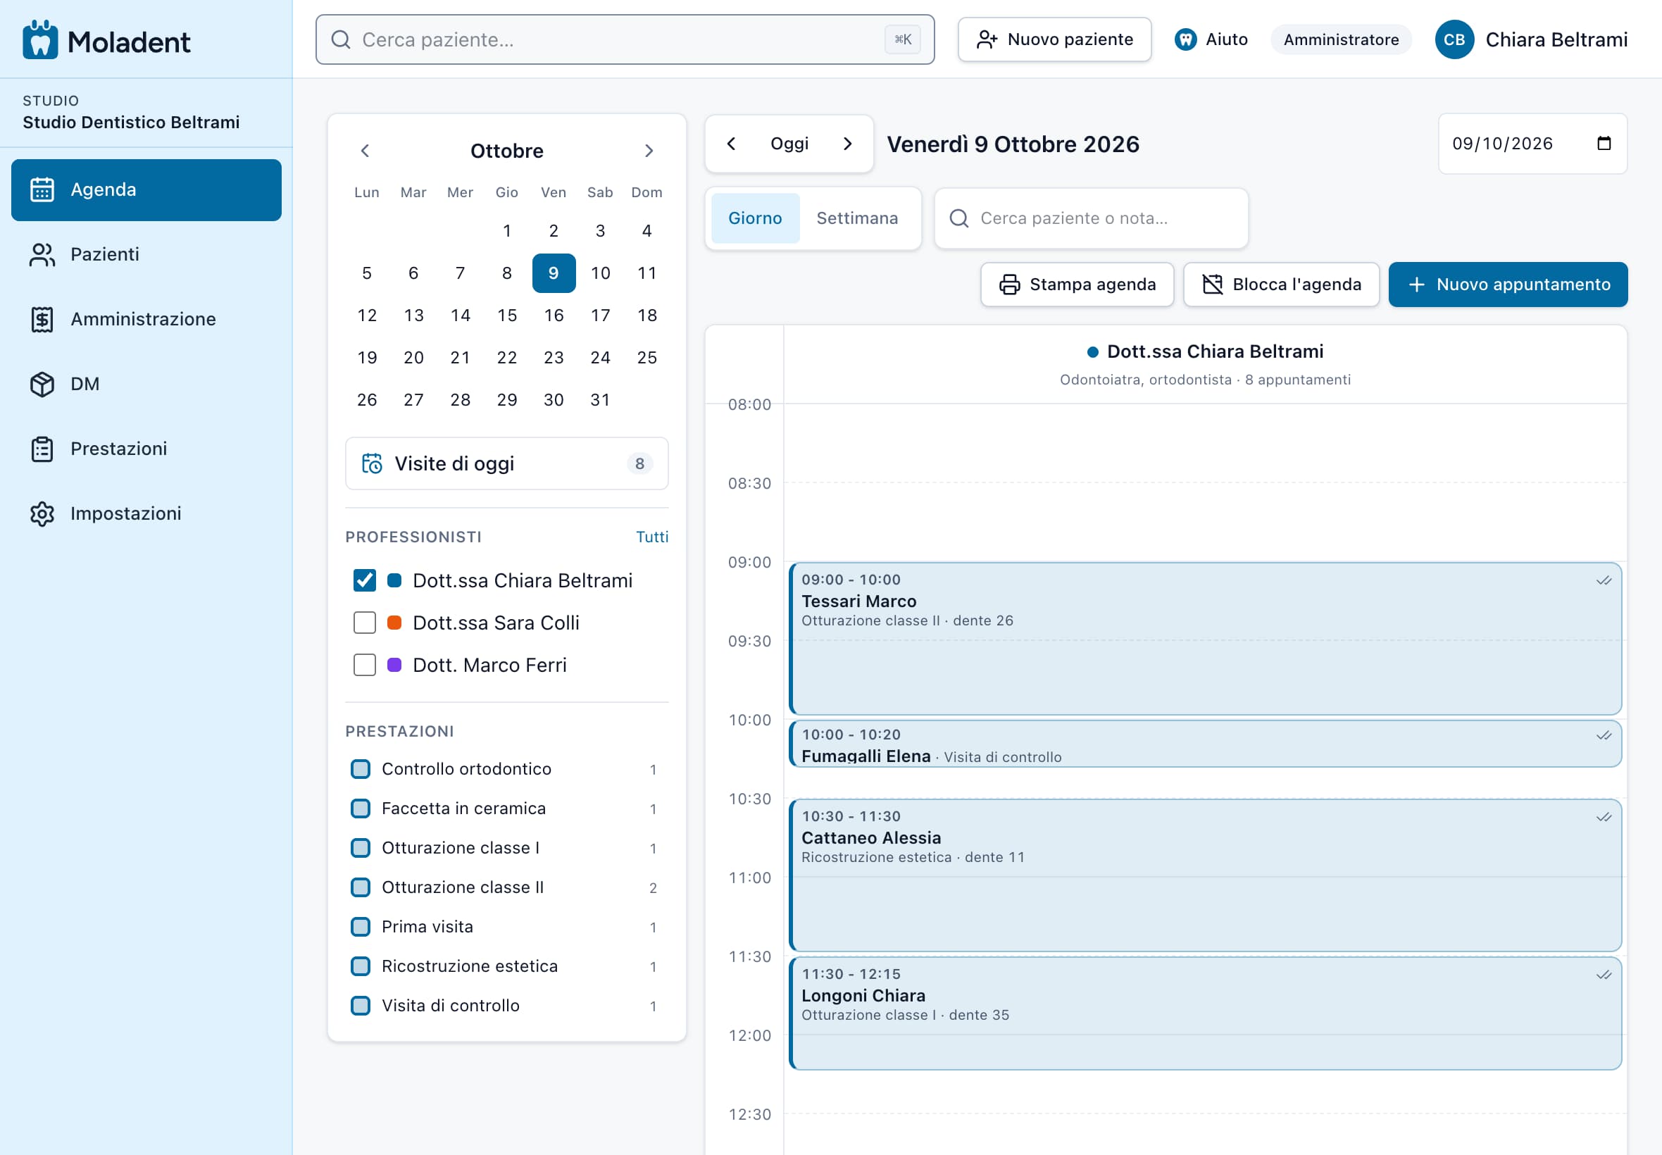Open Amministrazione in sidebar menu
Viewport: 1662px width, 1155px height.
[x=146, y=319]
